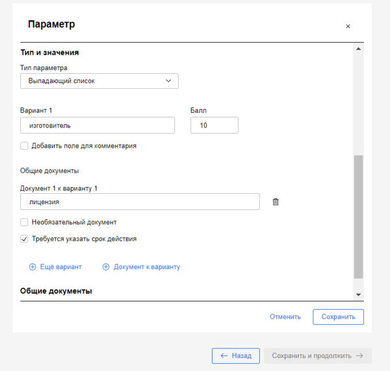The image size is (390, 371).
Task: Tick the Необязательный документ checkbox
Action: [24, 222]
